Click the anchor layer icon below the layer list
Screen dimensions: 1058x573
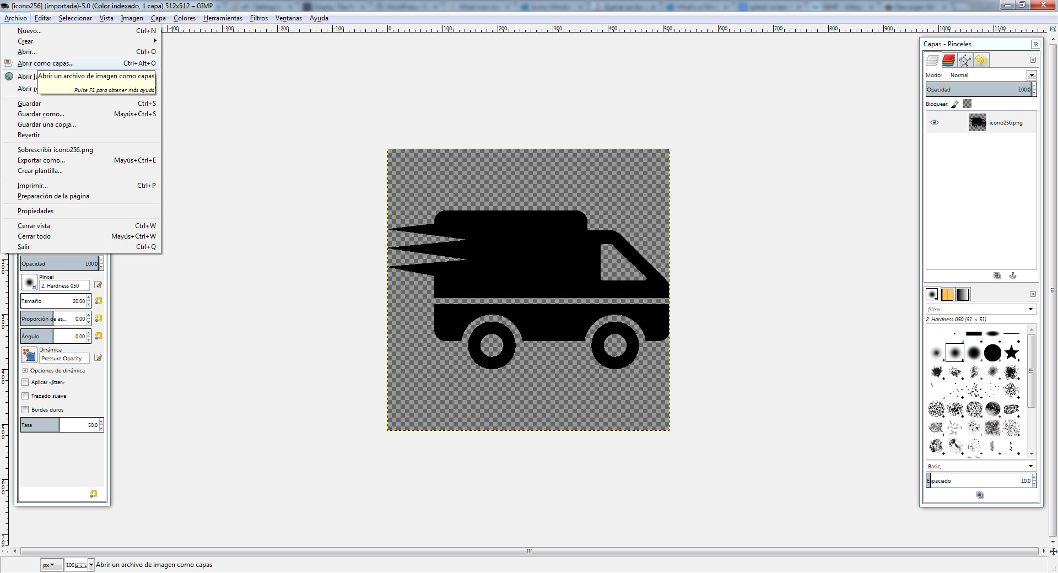pos(1013,275)
